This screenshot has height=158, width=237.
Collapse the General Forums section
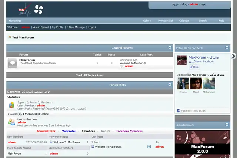pos(170,48)
